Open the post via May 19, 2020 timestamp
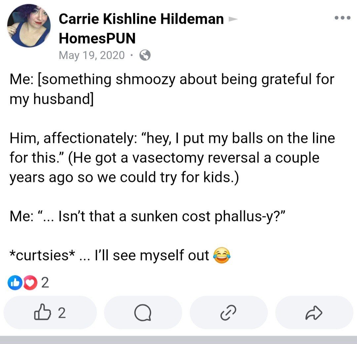The height and width of the screenshot is (344, 357). coord(92,55)
